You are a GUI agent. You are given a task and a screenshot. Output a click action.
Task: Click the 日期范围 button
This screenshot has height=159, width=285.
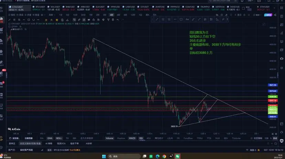(29, 138)
